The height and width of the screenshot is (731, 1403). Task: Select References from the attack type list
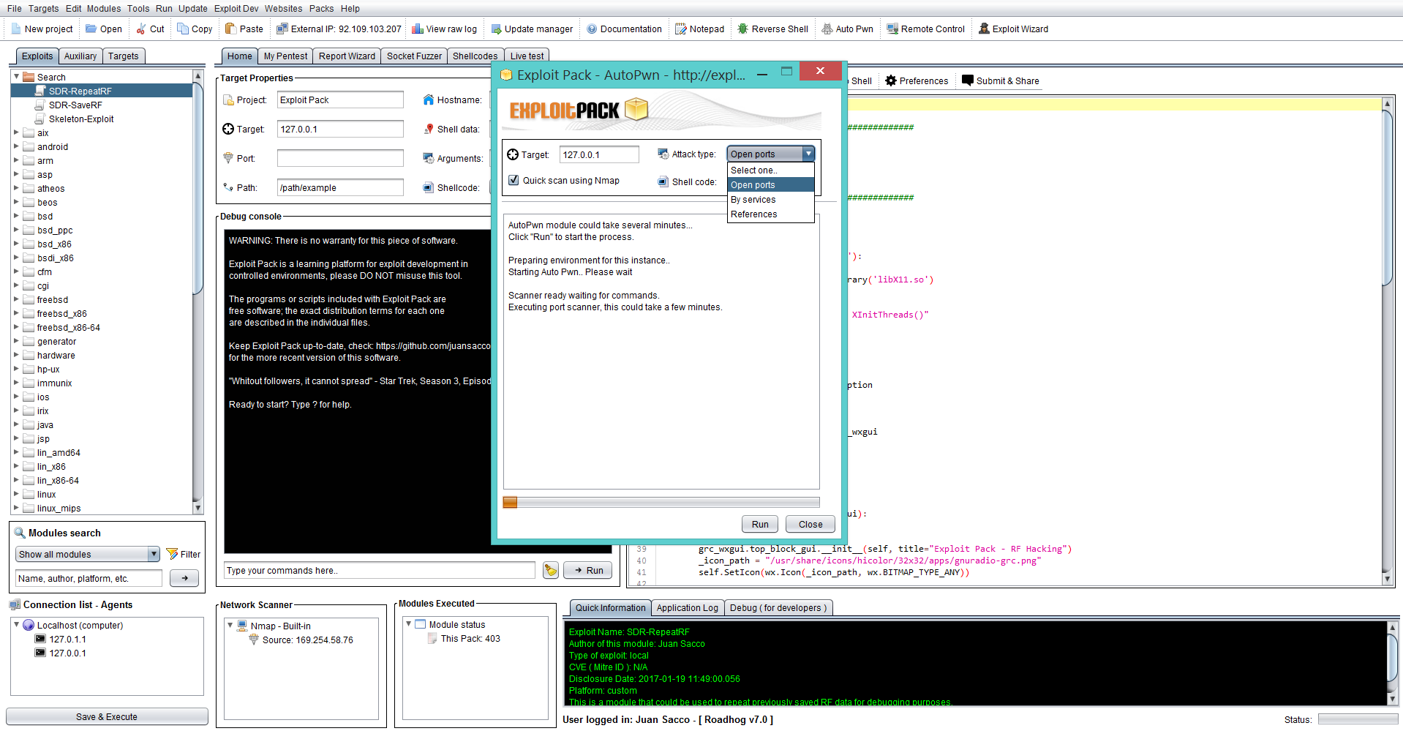tap(753, 214)
